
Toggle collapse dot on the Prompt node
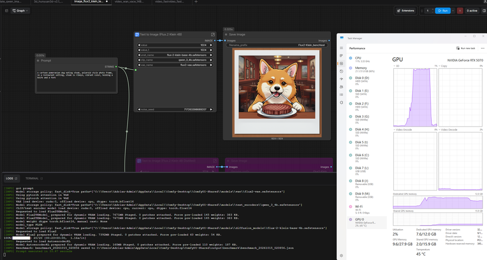pos(38,61)
